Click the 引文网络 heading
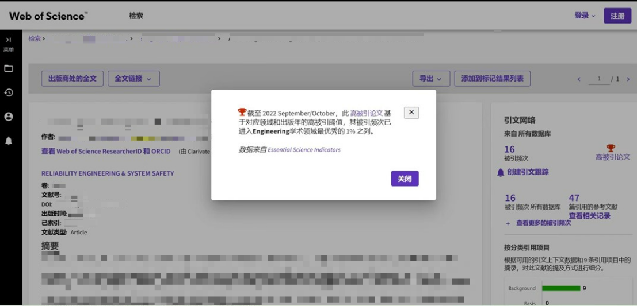Viewport: 637px width, 306px height. [x=520, y=120]
